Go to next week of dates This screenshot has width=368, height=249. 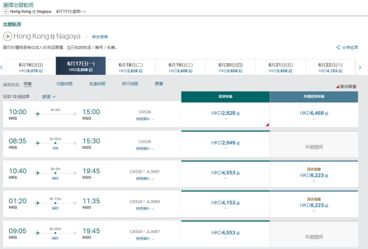click(360, 67)
